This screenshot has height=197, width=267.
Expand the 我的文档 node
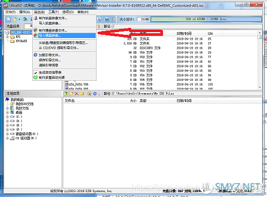[7, 108]
